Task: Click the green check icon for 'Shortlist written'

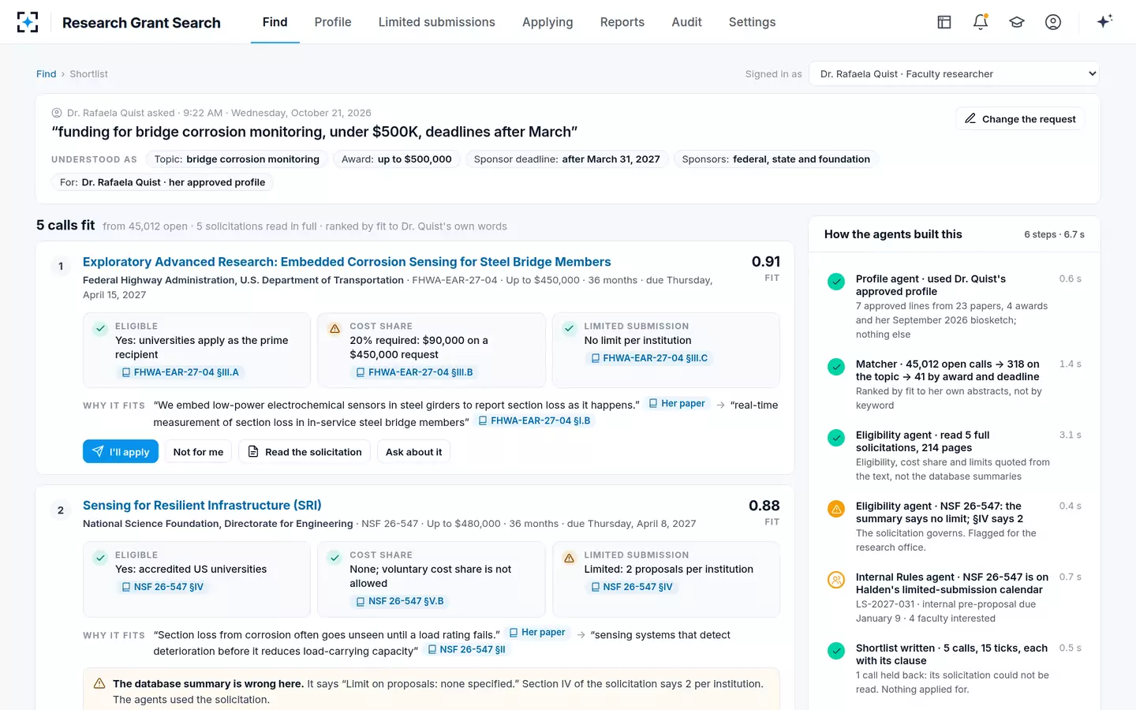Action: 836,651
